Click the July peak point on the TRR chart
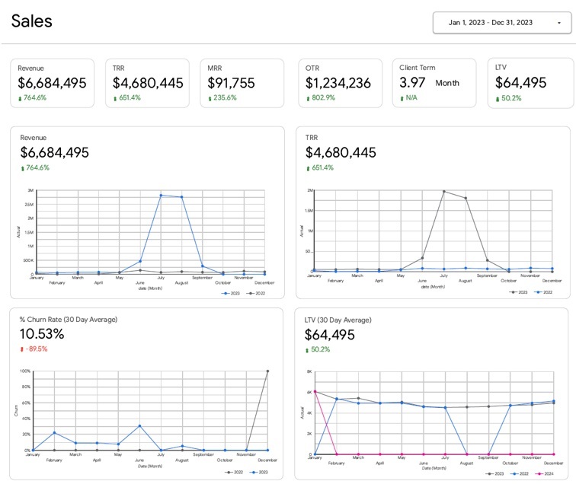 (x=443, y=191)
